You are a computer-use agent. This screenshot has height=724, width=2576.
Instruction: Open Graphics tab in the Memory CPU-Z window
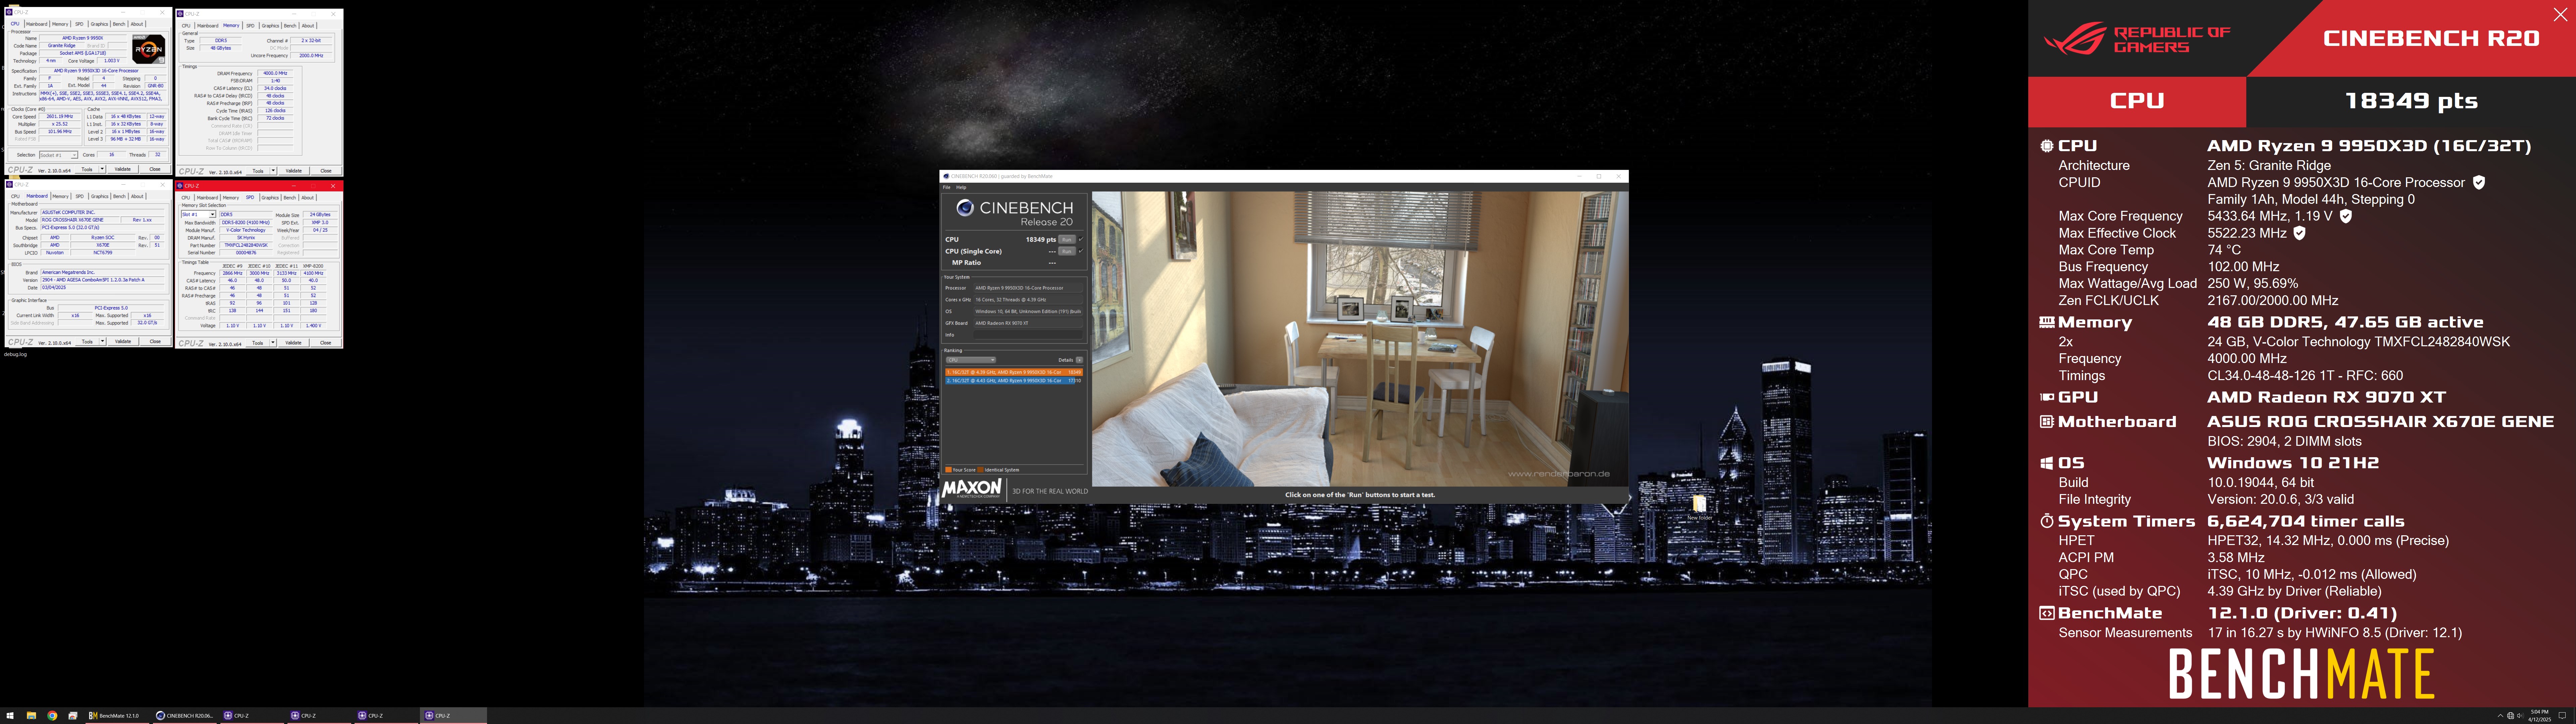point(271,26)
